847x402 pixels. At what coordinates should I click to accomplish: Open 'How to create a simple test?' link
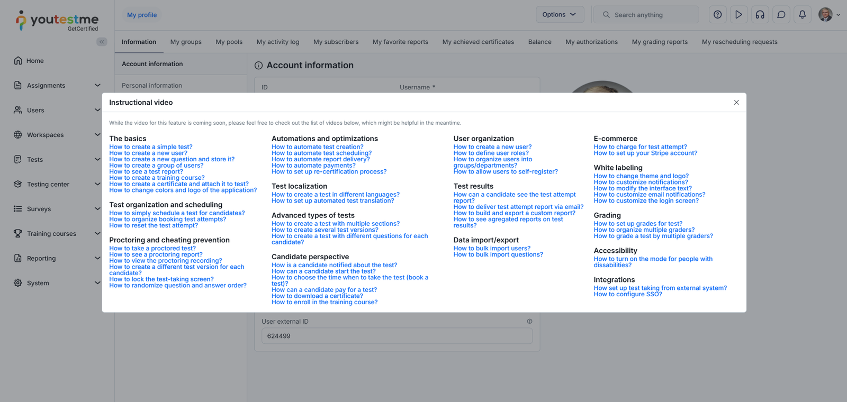(151, 147)
